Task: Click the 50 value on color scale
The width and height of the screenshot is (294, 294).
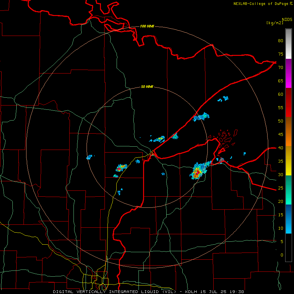Action: pos(281,121)
